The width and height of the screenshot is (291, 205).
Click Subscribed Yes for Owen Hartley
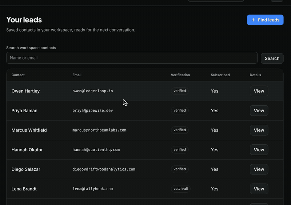pyautogui.click(x=215, y=91)
